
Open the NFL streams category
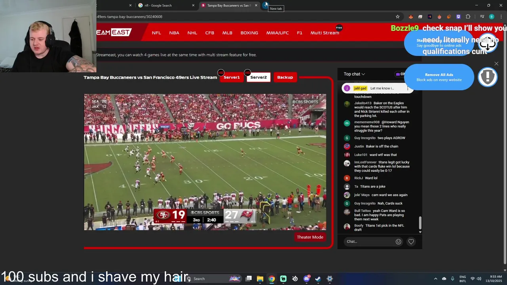156,33
